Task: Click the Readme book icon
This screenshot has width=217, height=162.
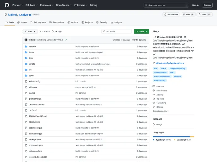Action: [154, 86]
